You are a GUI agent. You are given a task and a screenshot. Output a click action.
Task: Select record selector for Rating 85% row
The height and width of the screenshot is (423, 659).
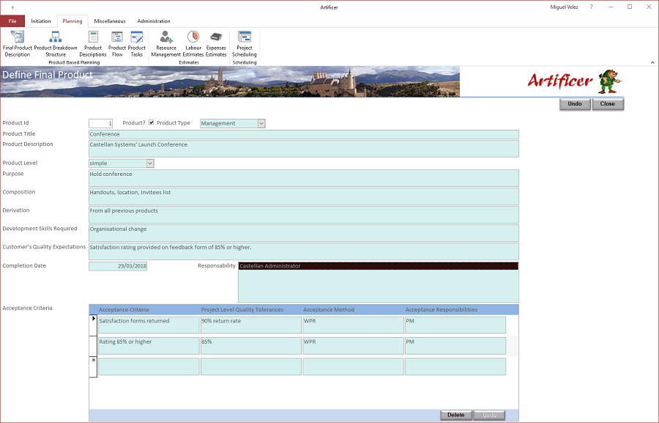[x=93, y=346]
